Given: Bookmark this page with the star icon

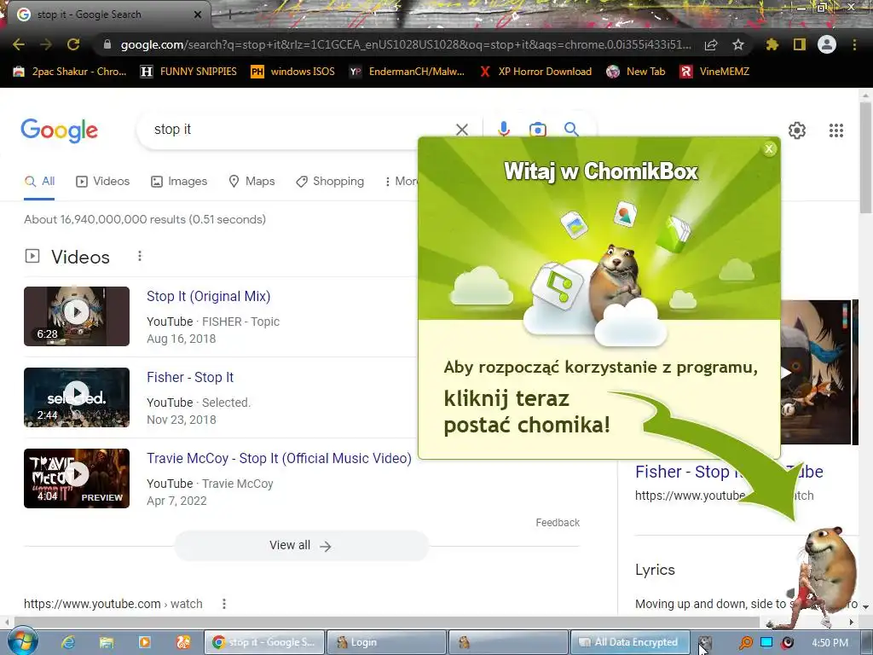Looking at the screenshot, I should pos(738,44).
